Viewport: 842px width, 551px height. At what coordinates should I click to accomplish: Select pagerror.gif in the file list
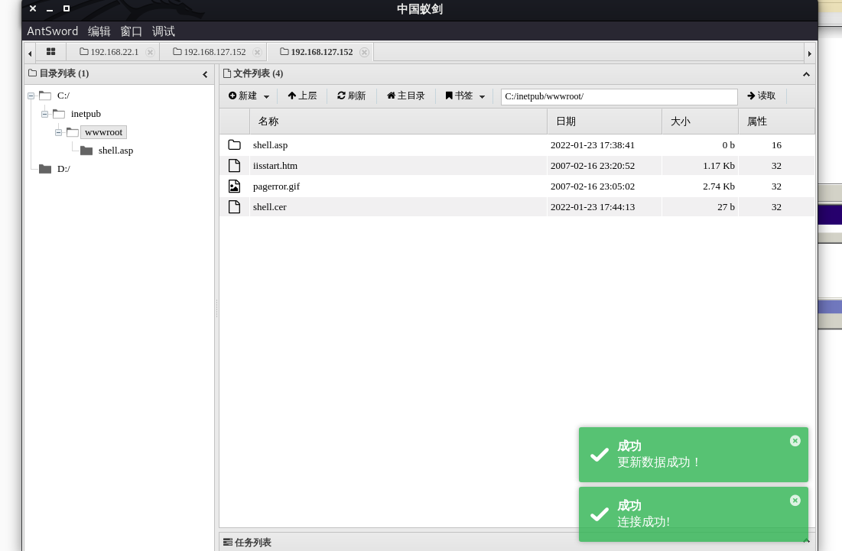[x=276, y=186]
